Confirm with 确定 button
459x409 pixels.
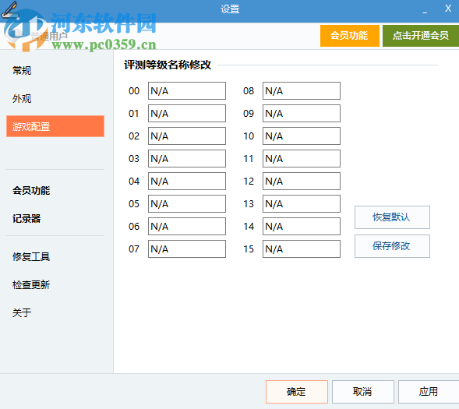click(x=297, y=391)
